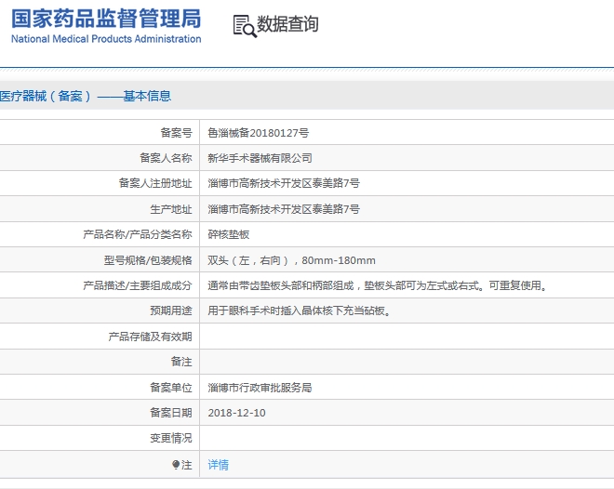Select the filing date 2018-12-10

(x=236, y=413)
